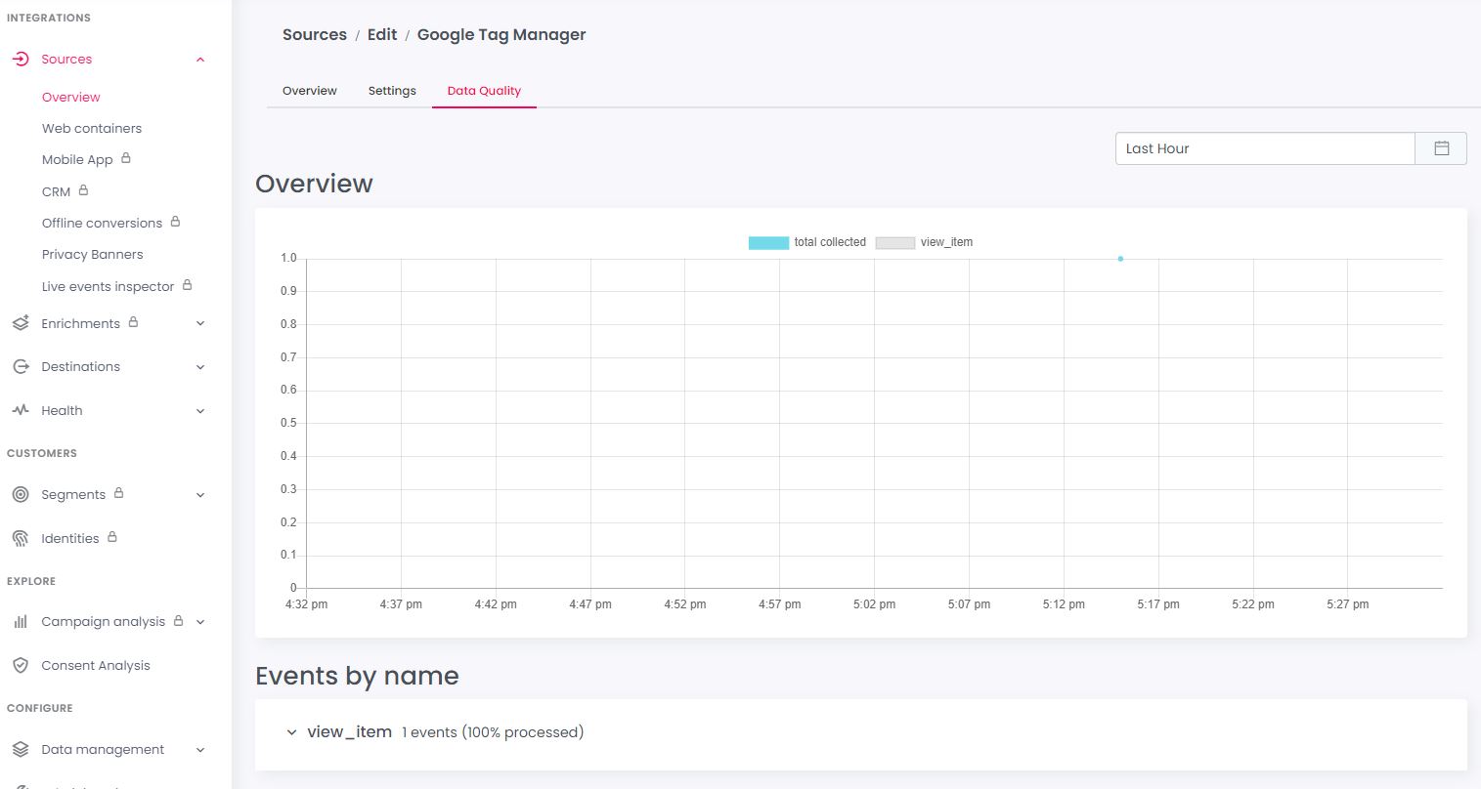Click the lock icon next to Mobile App
Screen dimensions: 1481x789
(x=126, y=158)
